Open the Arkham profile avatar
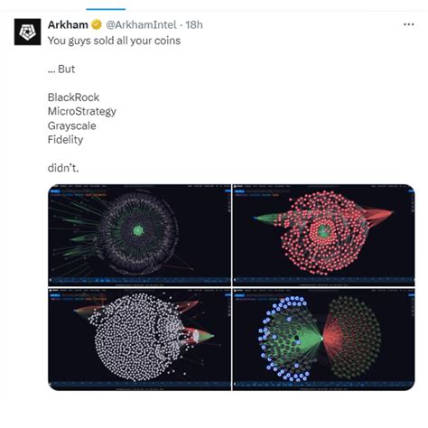The width and height of the screenshot is (428, 428). point(27,32)
